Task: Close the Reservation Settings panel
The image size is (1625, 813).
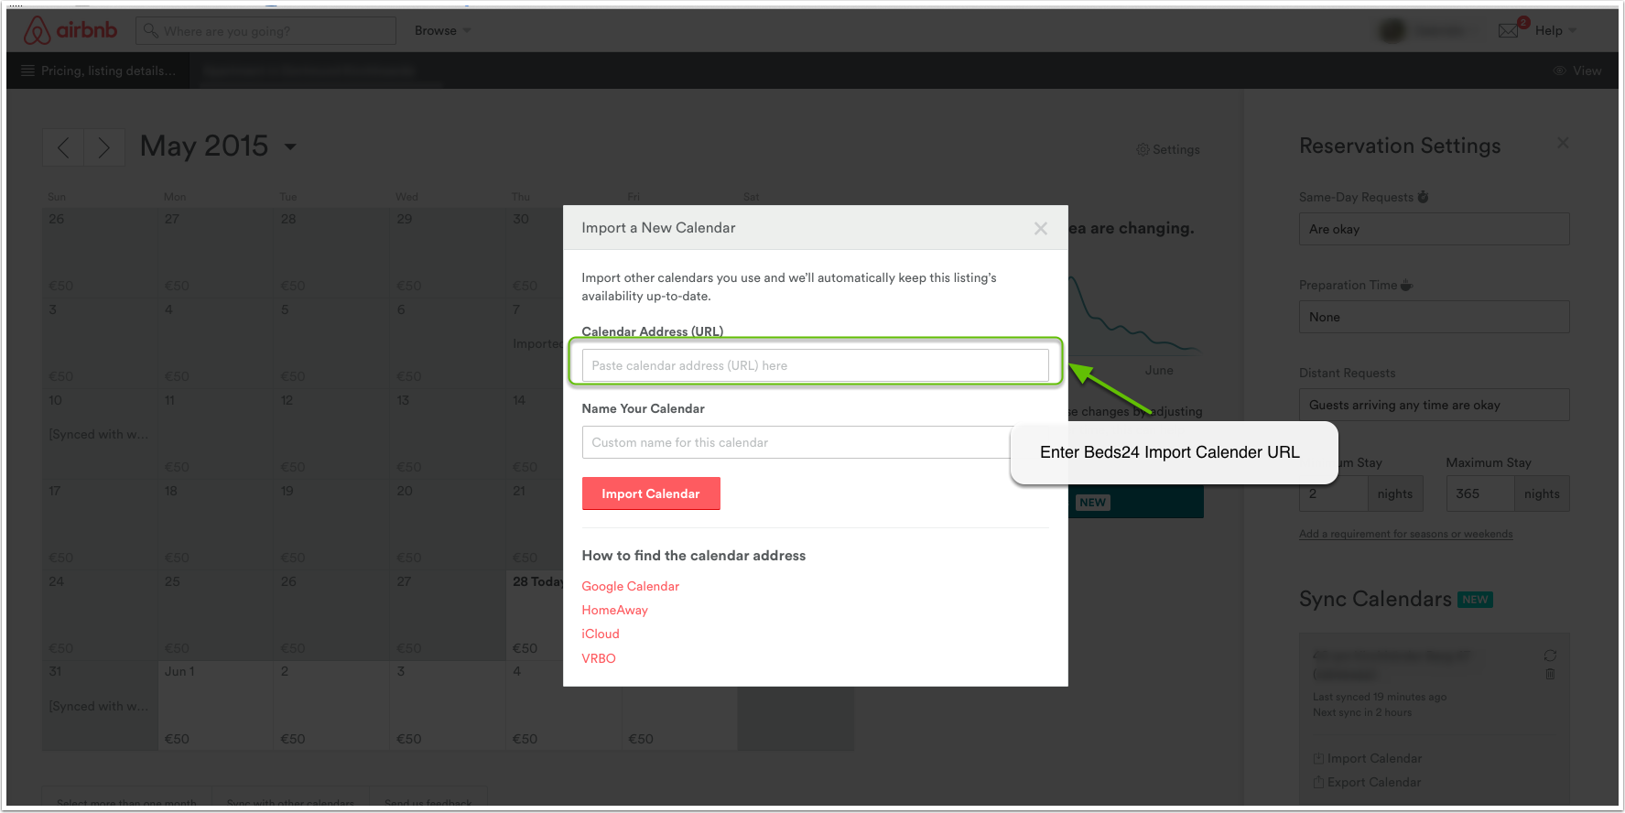Action: click(x=1563, y=143)
